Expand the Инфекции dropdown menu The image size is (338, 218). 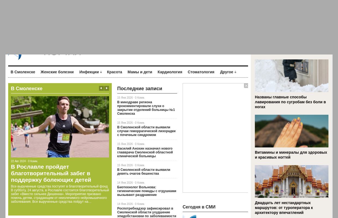pyautogui.click(x=90, y=72)
